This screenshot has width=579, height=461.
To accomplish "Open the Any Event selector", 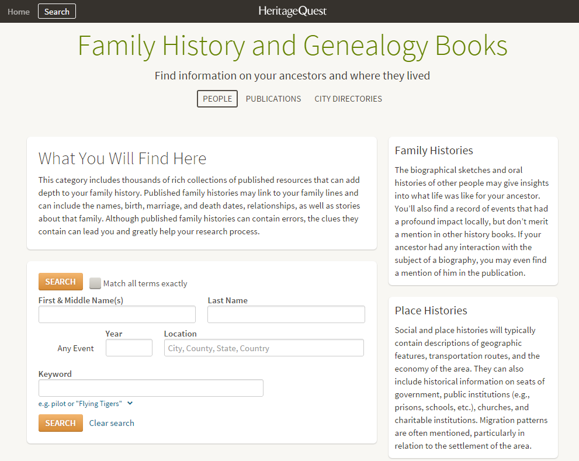I will tap(75, 348).
